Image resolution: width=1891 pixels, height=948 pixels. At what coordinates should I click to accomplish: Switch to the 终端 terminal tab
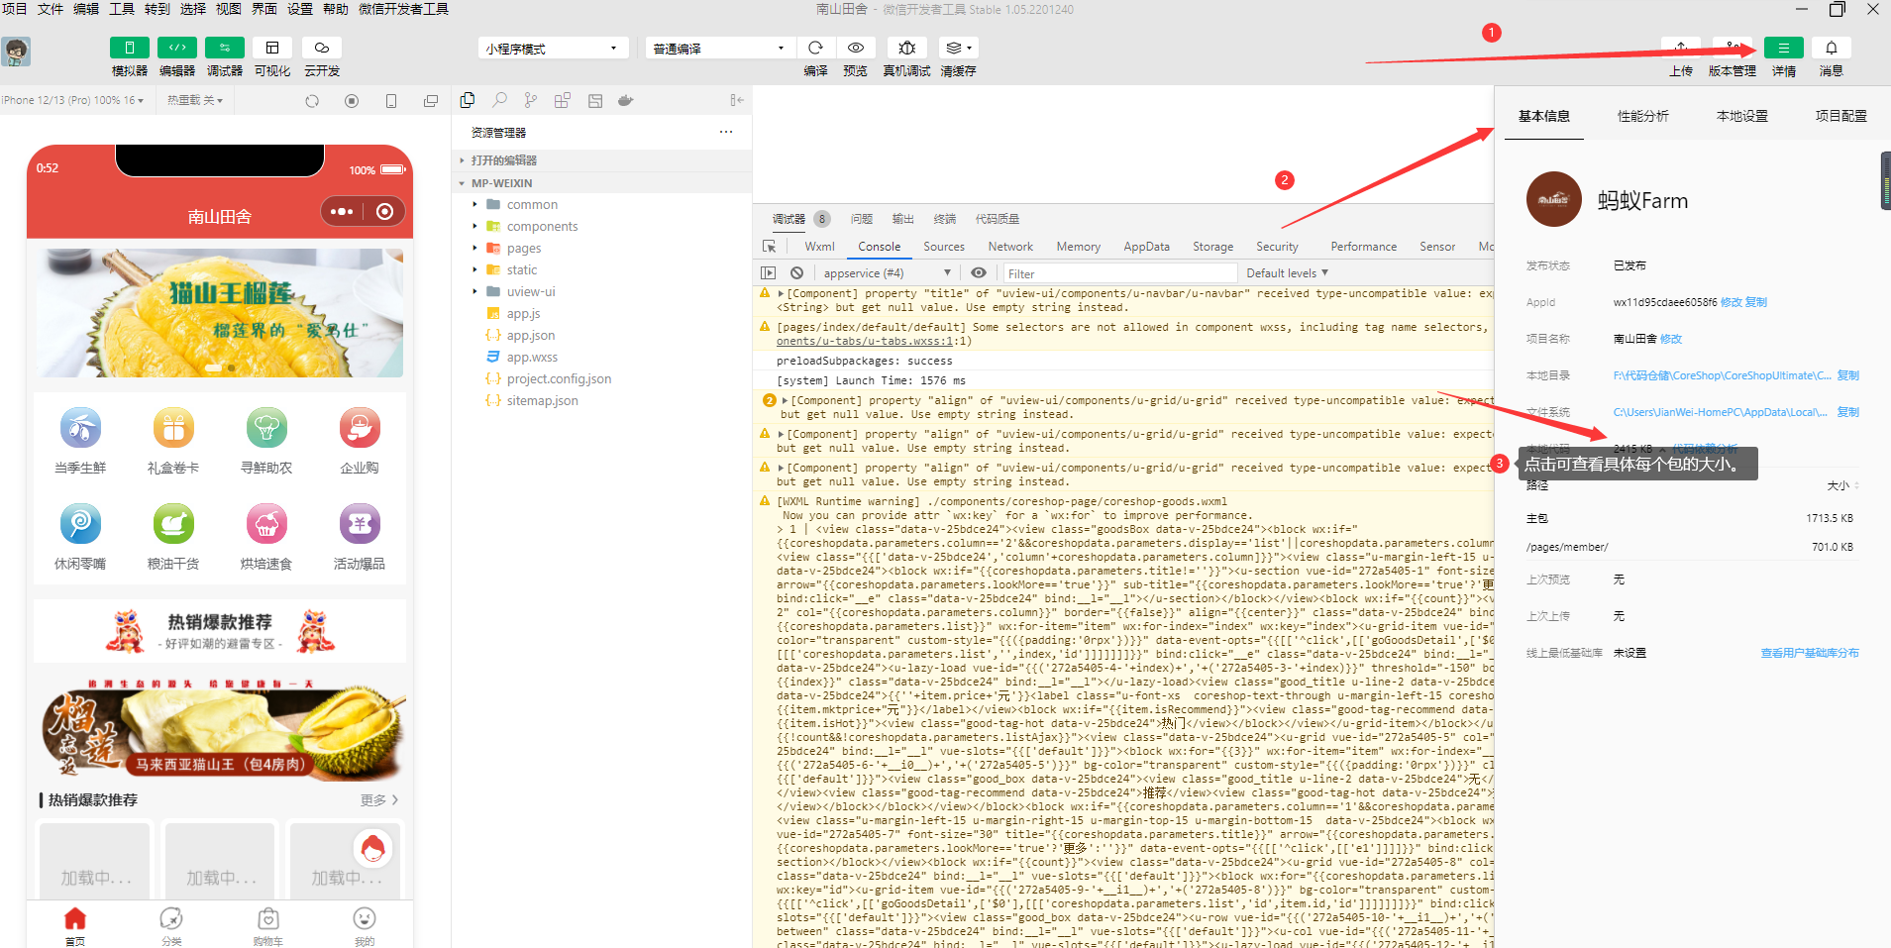(945, 219)
